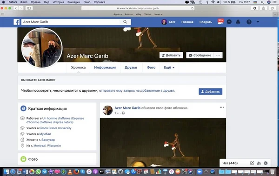Click the Safari address bar

pos(138,8)
